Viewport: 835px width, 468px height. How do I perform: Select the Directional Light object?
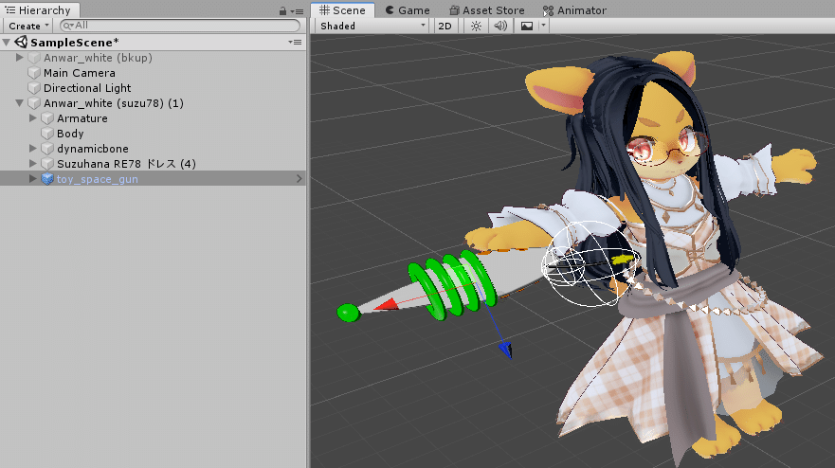pos(87,88)
